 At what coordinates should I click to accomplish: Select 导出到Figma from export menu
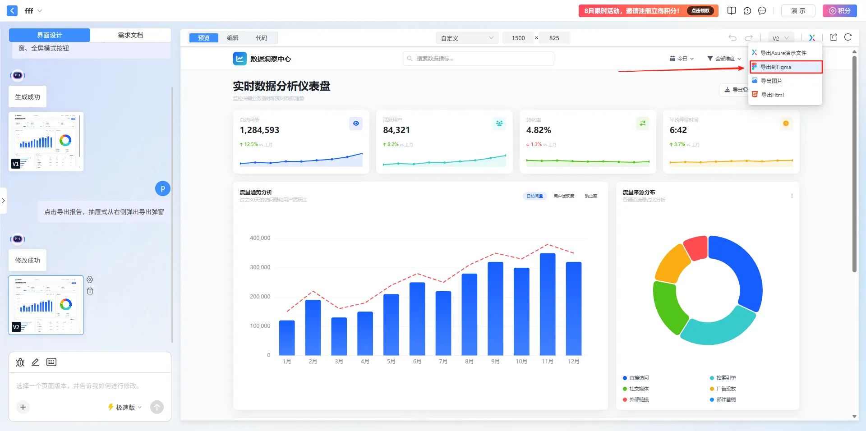786,67
